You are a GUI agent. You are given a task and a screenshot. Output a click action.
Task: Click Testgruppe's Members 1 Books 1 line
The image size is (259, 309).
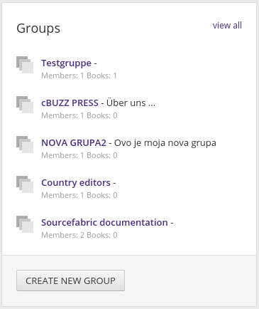[79, 75]
